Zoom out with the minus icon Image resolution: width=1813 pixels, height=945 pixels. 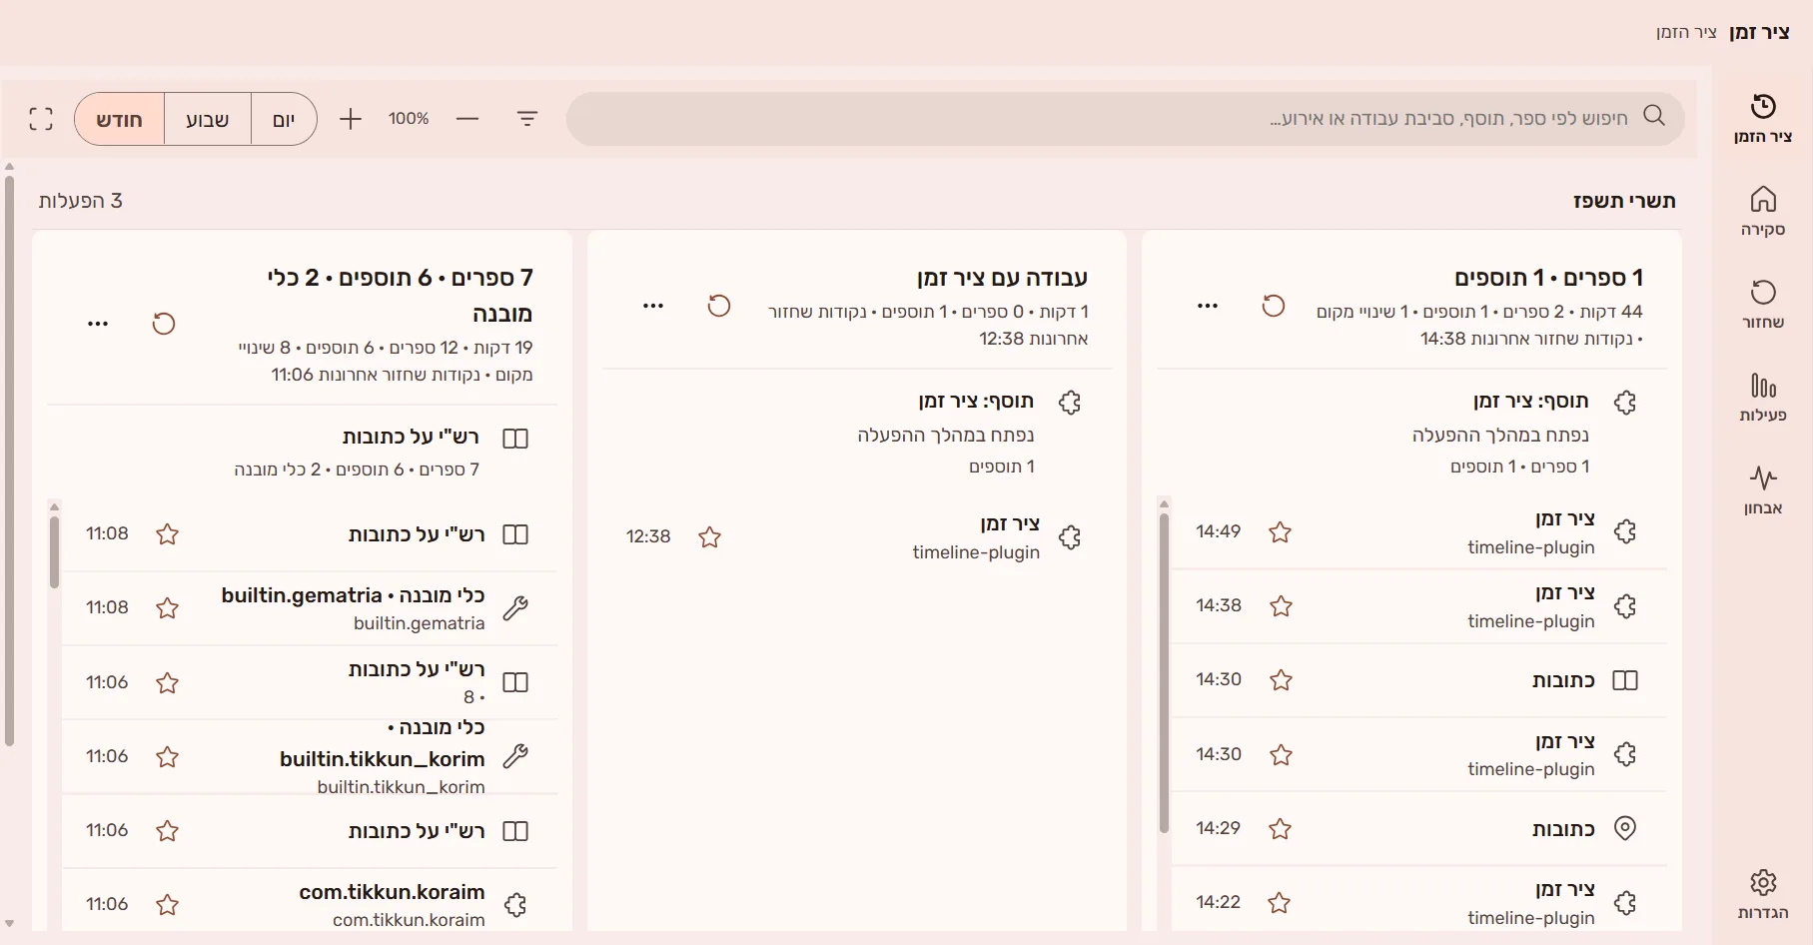pyautogui.click(x=467, y=119)
